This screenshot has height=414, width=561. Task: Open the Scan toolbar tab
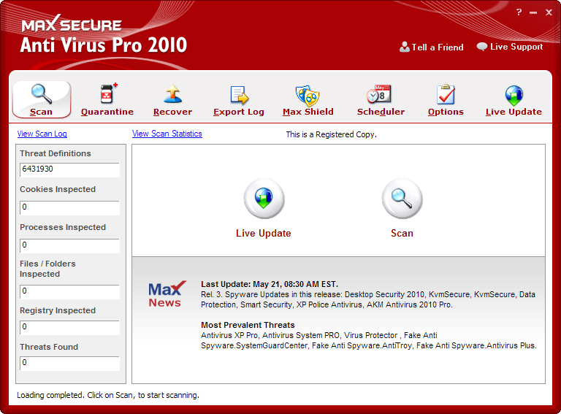point(42,99)
